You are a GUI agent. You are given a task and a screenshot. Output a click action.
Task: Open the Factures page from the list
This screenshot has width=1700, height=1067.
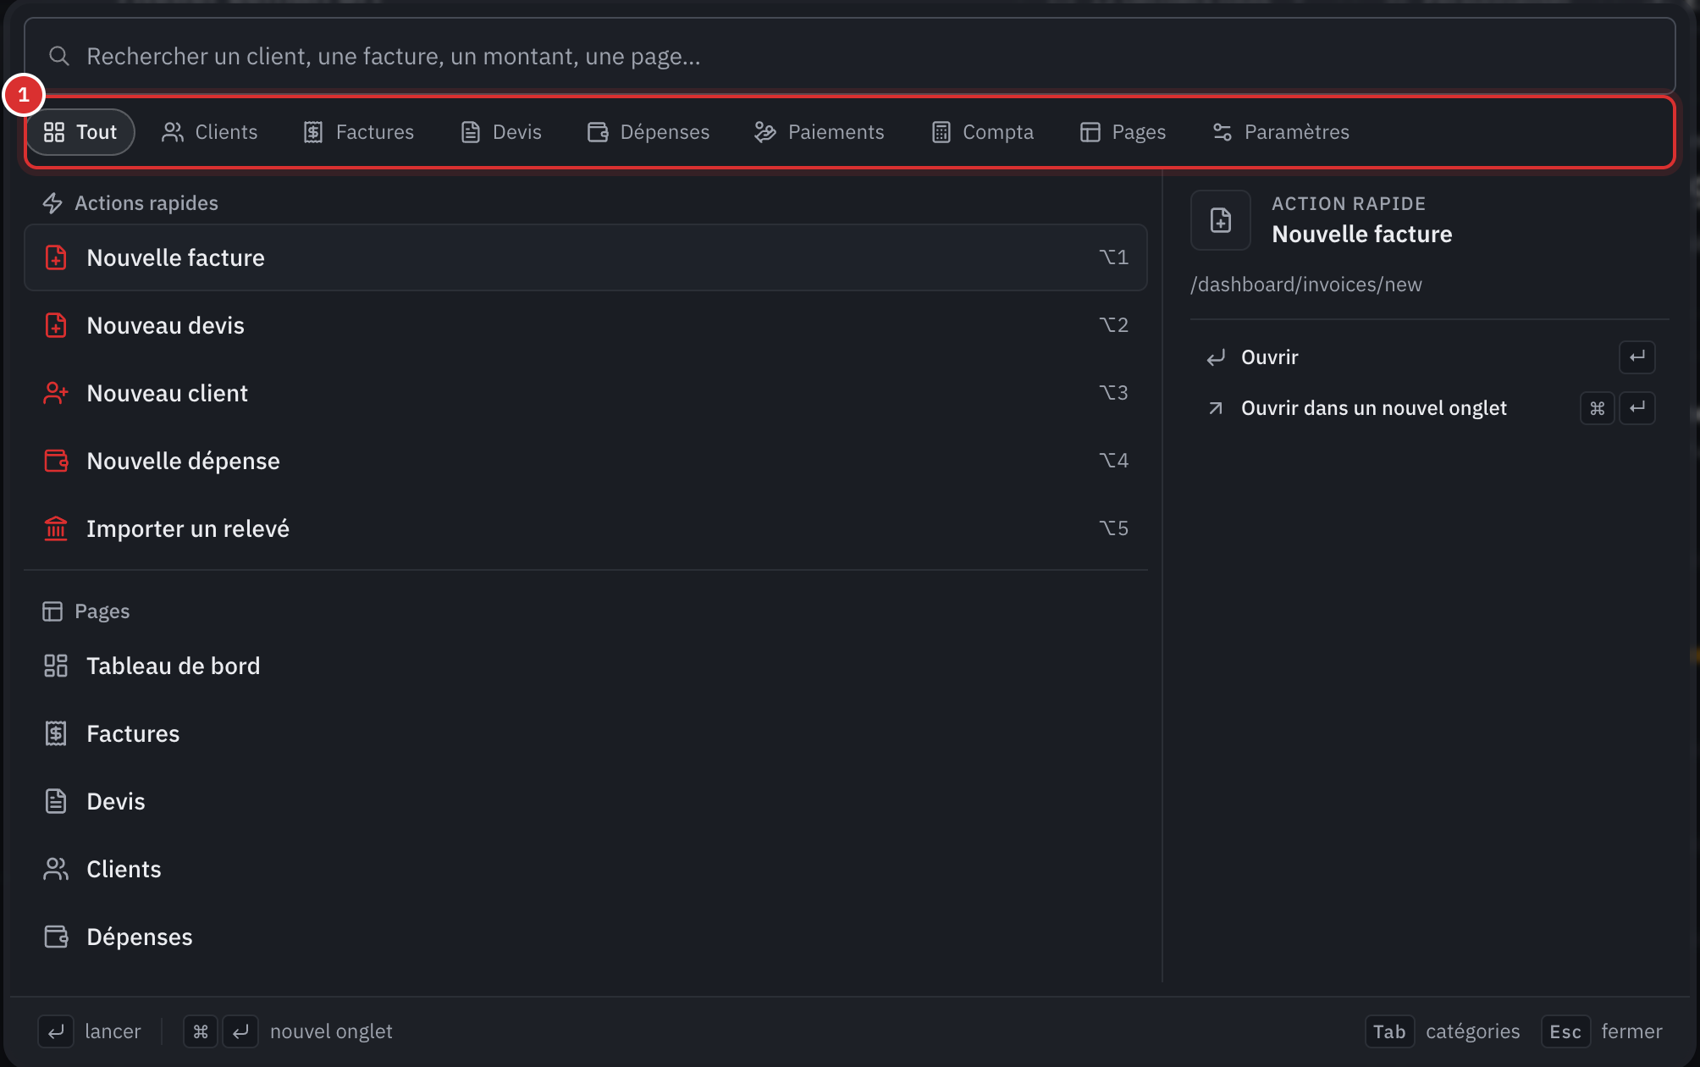tap(586, 733)
